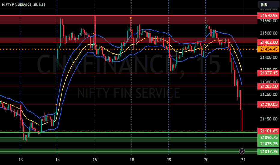Click the 21500.00 price scale value
Screen dimensions: 280x165
point(269,33)
